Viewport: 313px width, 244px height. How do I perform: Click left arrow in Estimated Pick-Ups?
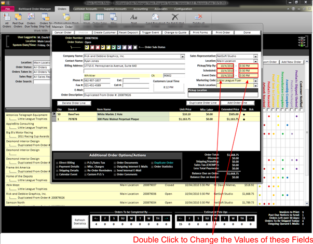(181, 219)
